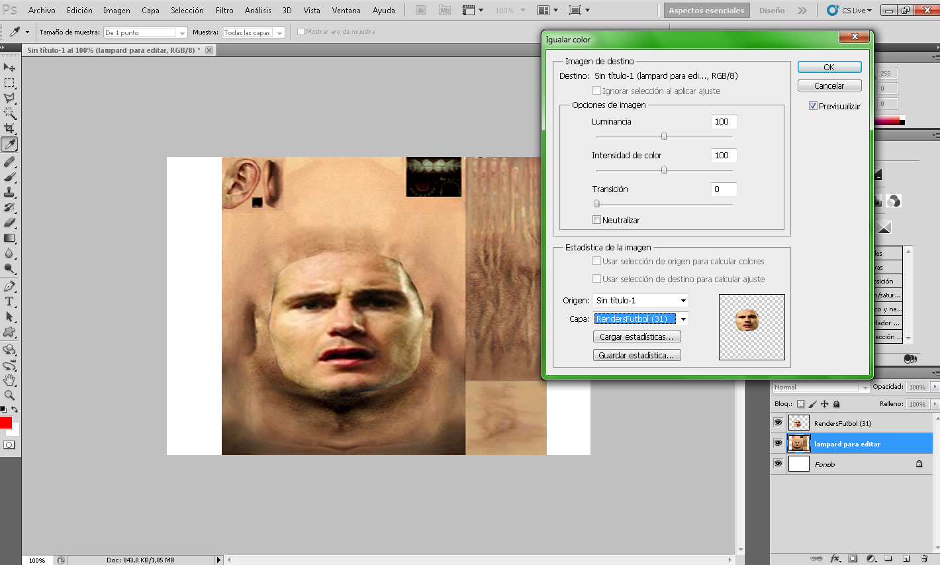Open the layer blend mode Normal dropdown
940x565 pixels.
(822, 387)
